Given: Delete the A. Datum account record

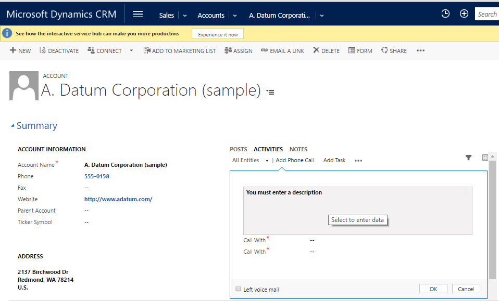Looking at the screenshot, I should point(326,50).
